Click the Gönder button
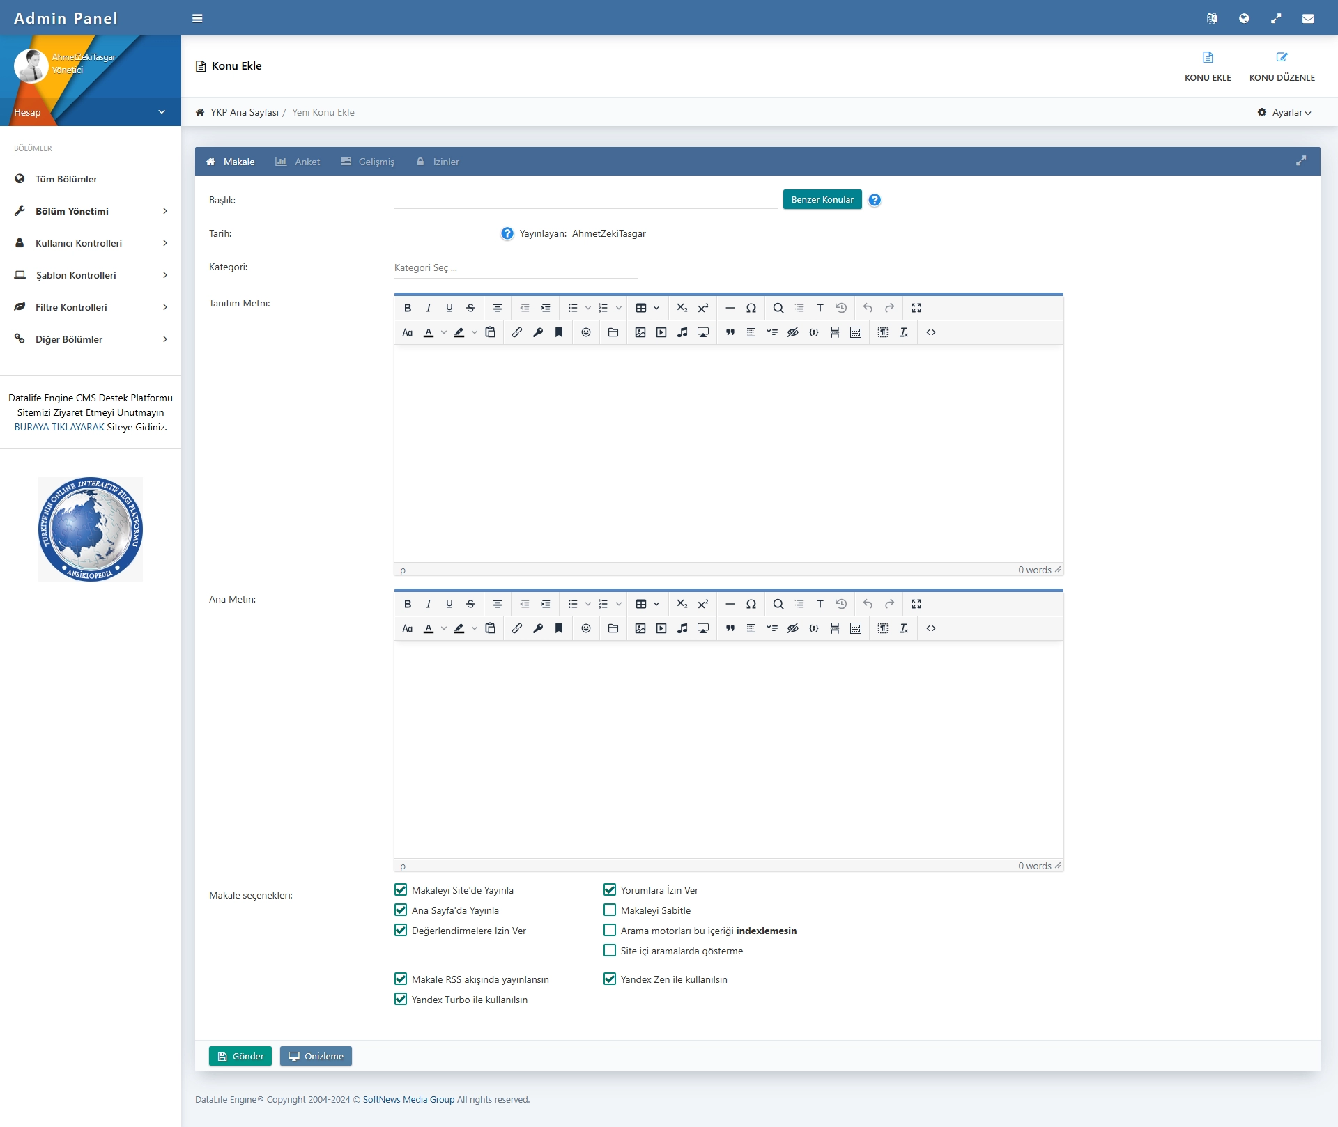 [x=240, y=1056]
